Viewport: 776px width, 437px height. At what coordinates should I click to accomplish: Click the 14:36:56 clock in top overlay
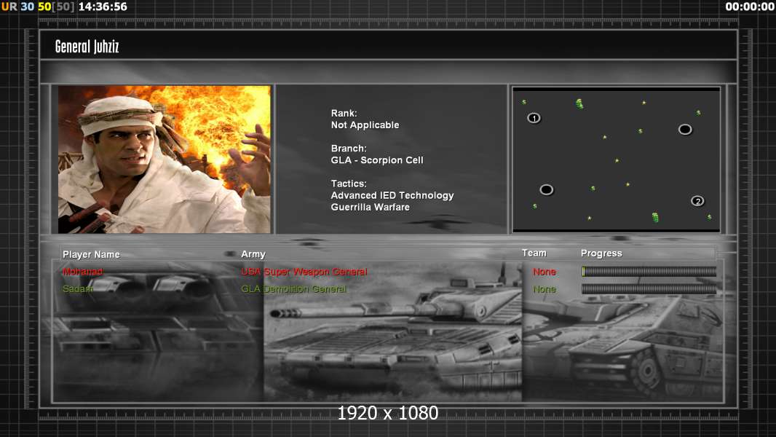[x=103, y=7]
